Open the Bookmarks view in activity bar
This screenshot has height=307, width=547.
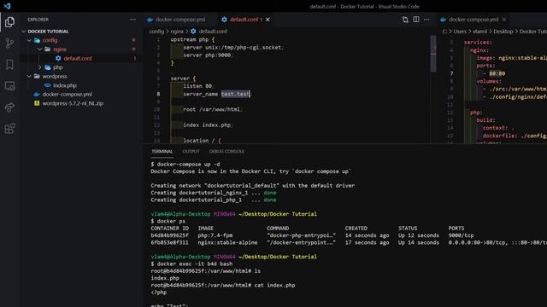[9, 65]
